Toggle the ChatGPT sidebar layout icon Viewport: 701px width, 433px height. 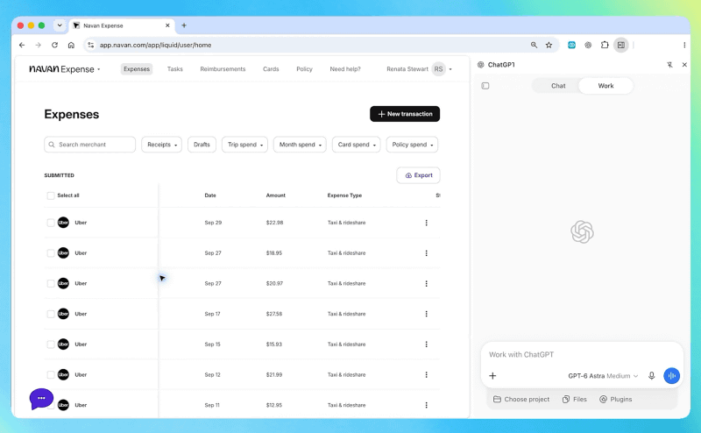[485, 86]
